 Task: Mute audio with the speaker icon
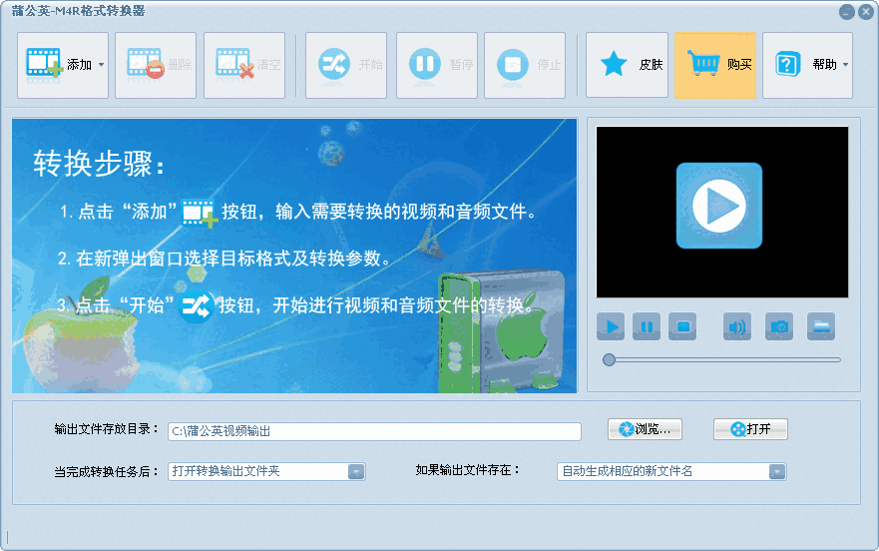point(737,326)
